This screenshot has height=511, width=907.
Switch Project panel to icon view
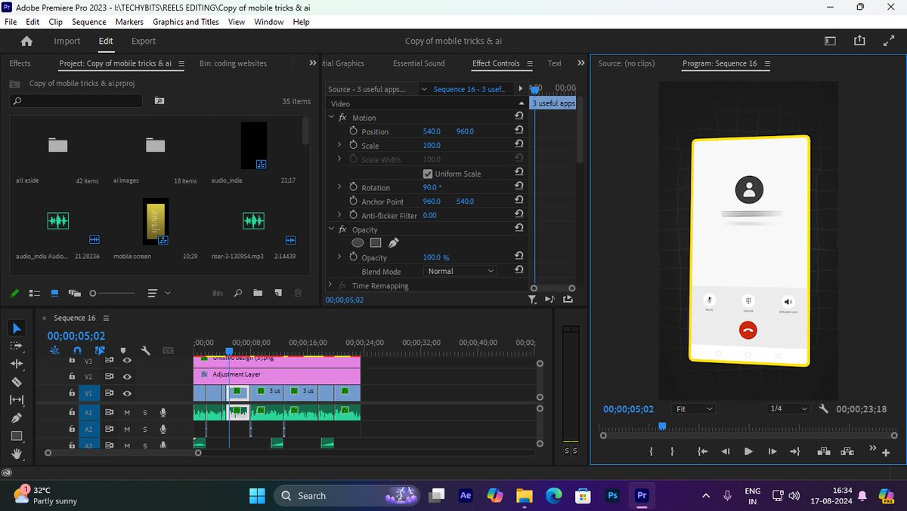pos(54,293)
